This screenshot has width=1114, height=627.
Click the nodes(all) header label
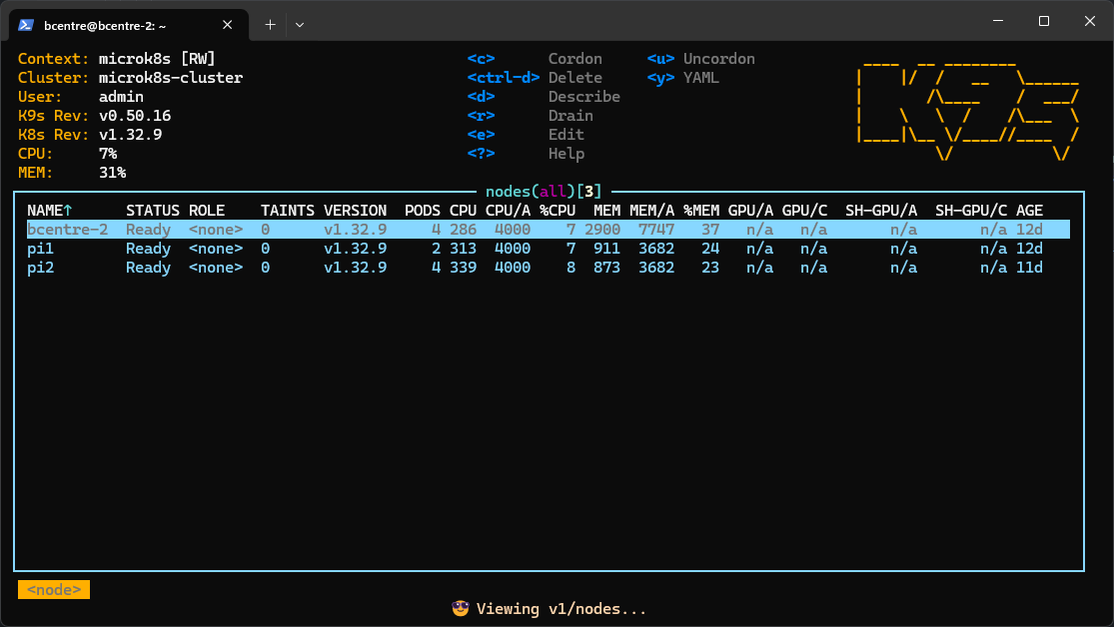point(540,191)
